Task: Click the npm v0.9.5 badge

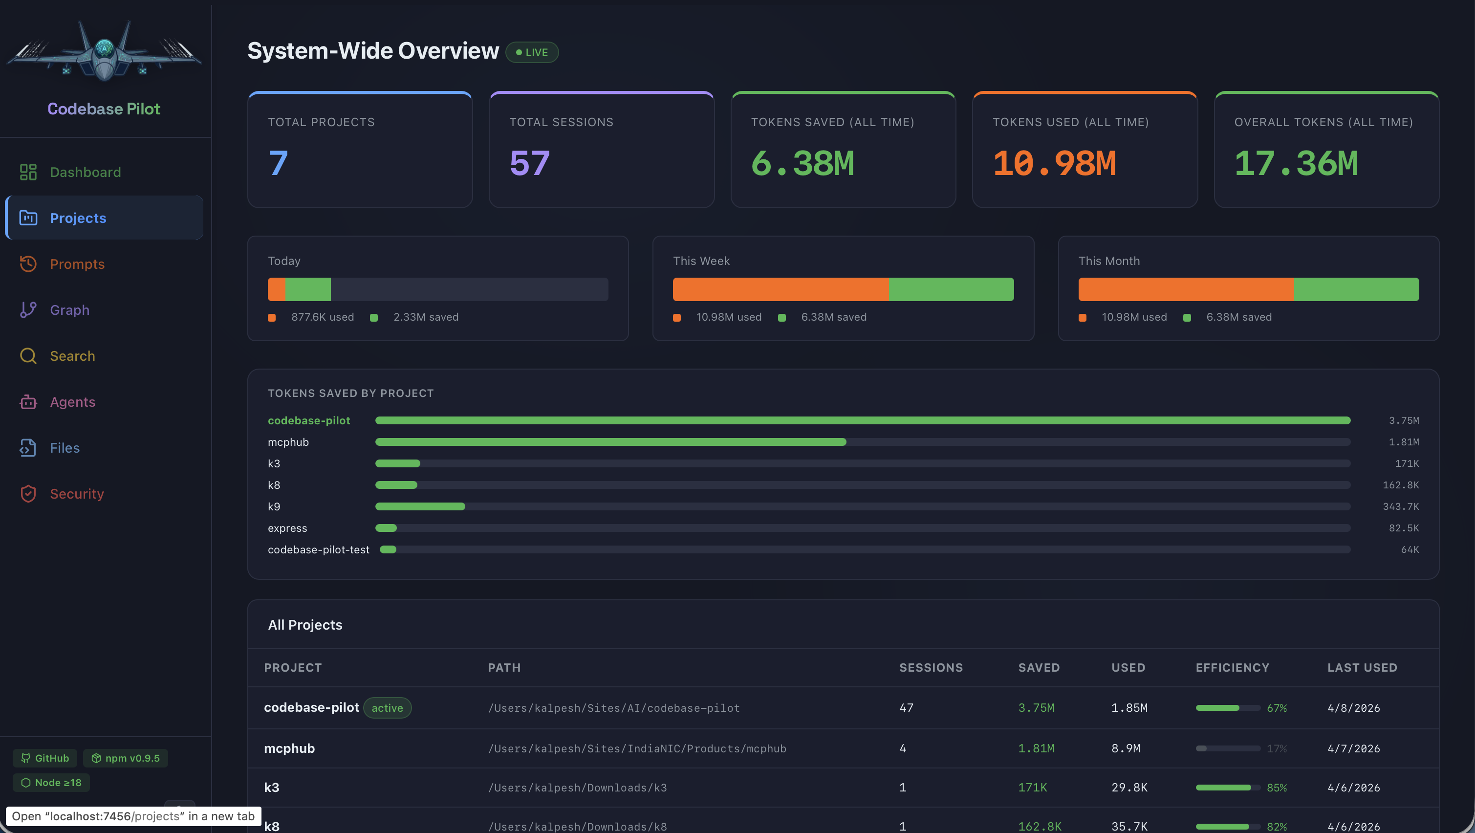Action: [x=126, y=758]
